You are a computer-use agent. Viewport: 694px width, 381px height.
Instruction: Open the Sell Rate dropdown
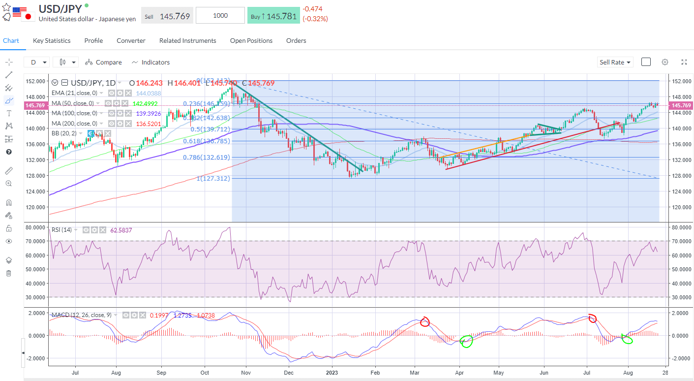click(x=615, y=62)
